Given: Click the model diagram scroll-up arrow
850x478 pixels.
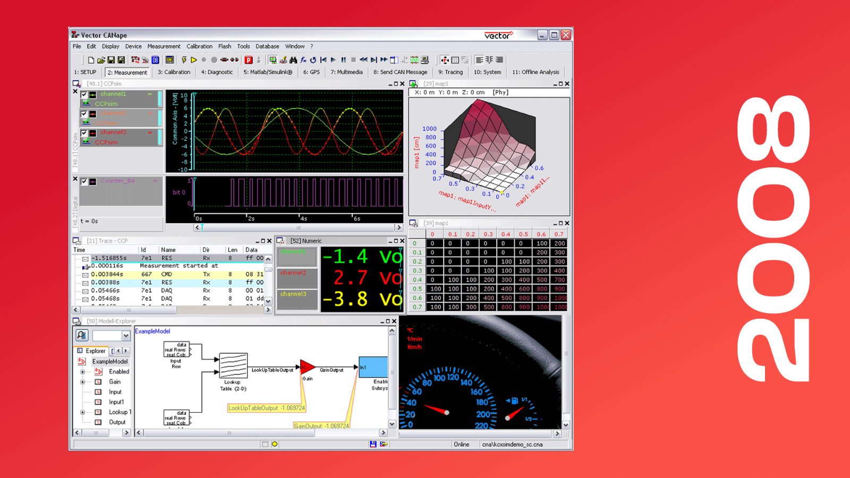Looking at the screenshot, I should [392, 330].
